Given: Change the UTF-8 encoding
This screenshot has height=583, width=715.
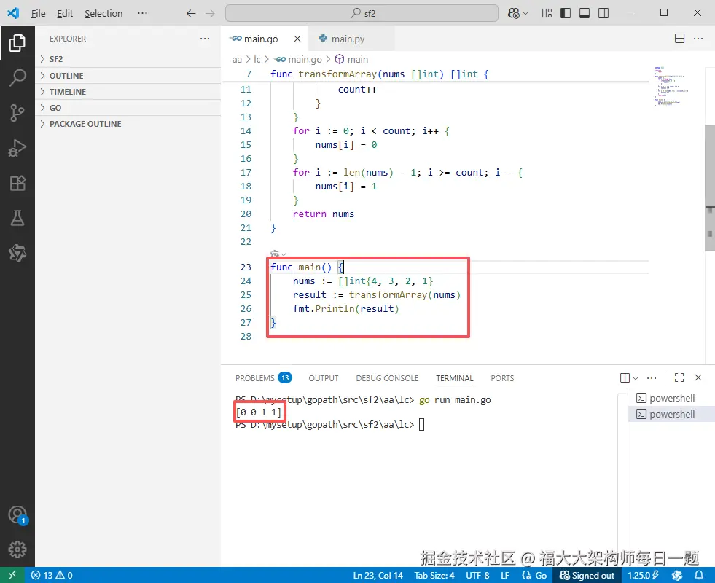Looking at the screenshot, I should tap(477, 575).
